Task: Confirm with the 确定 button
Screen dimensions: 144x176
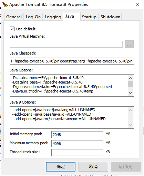Action: coord(61,167)
